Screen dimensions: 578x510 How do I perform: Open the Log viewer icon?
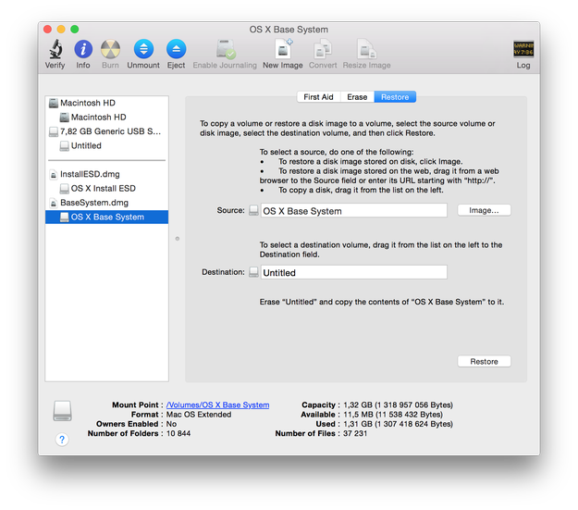523,49
